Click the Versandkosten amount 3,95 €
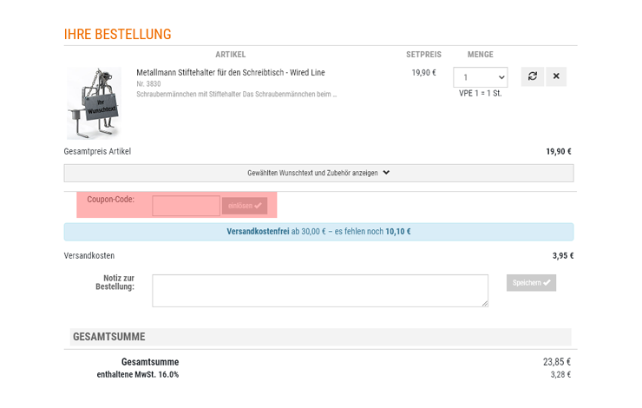Image resolution: width=642 pixels, height=408 pixels. coord(563,255)
